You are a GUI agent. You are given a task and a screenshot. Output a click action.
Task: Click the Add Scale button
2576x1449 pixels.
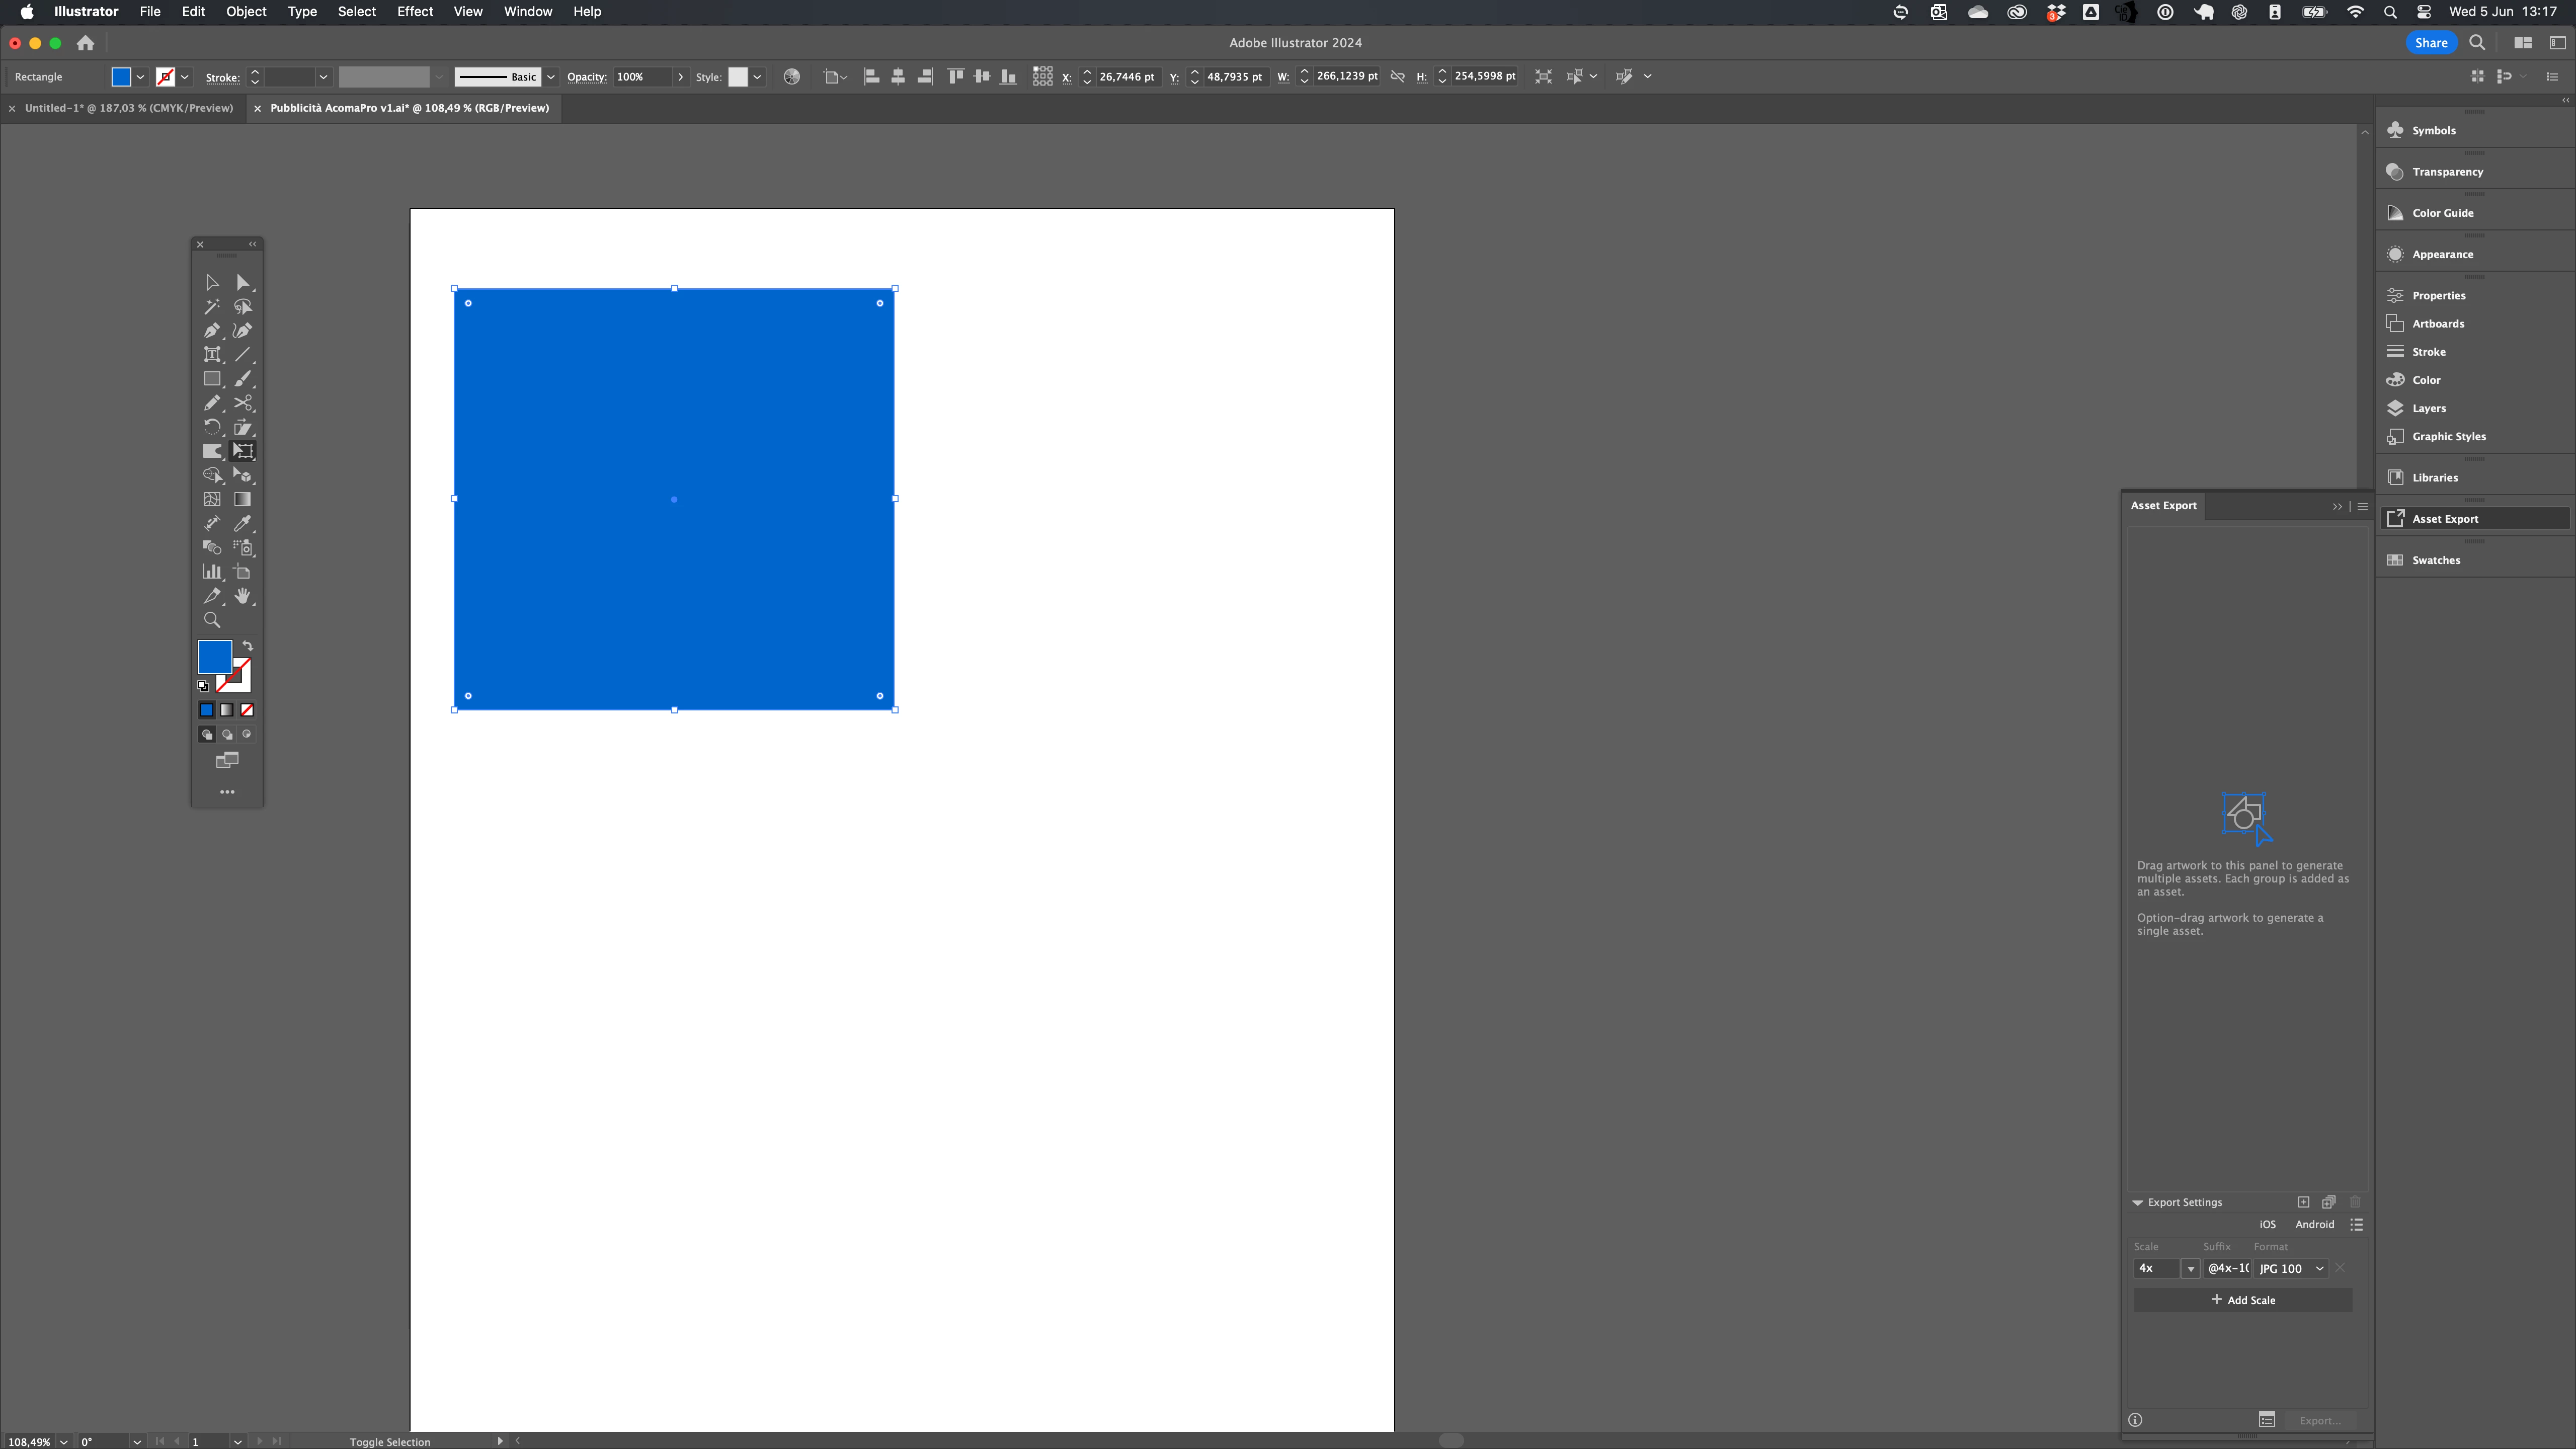[x=2243, y=1300]
